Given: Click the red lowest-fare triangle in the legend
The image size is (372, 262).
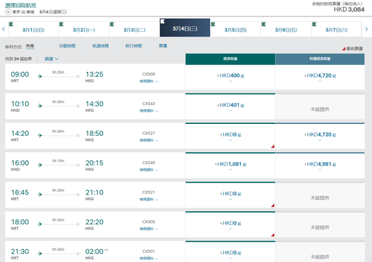Looking at the screenshot, I should (x=344, y=48).
